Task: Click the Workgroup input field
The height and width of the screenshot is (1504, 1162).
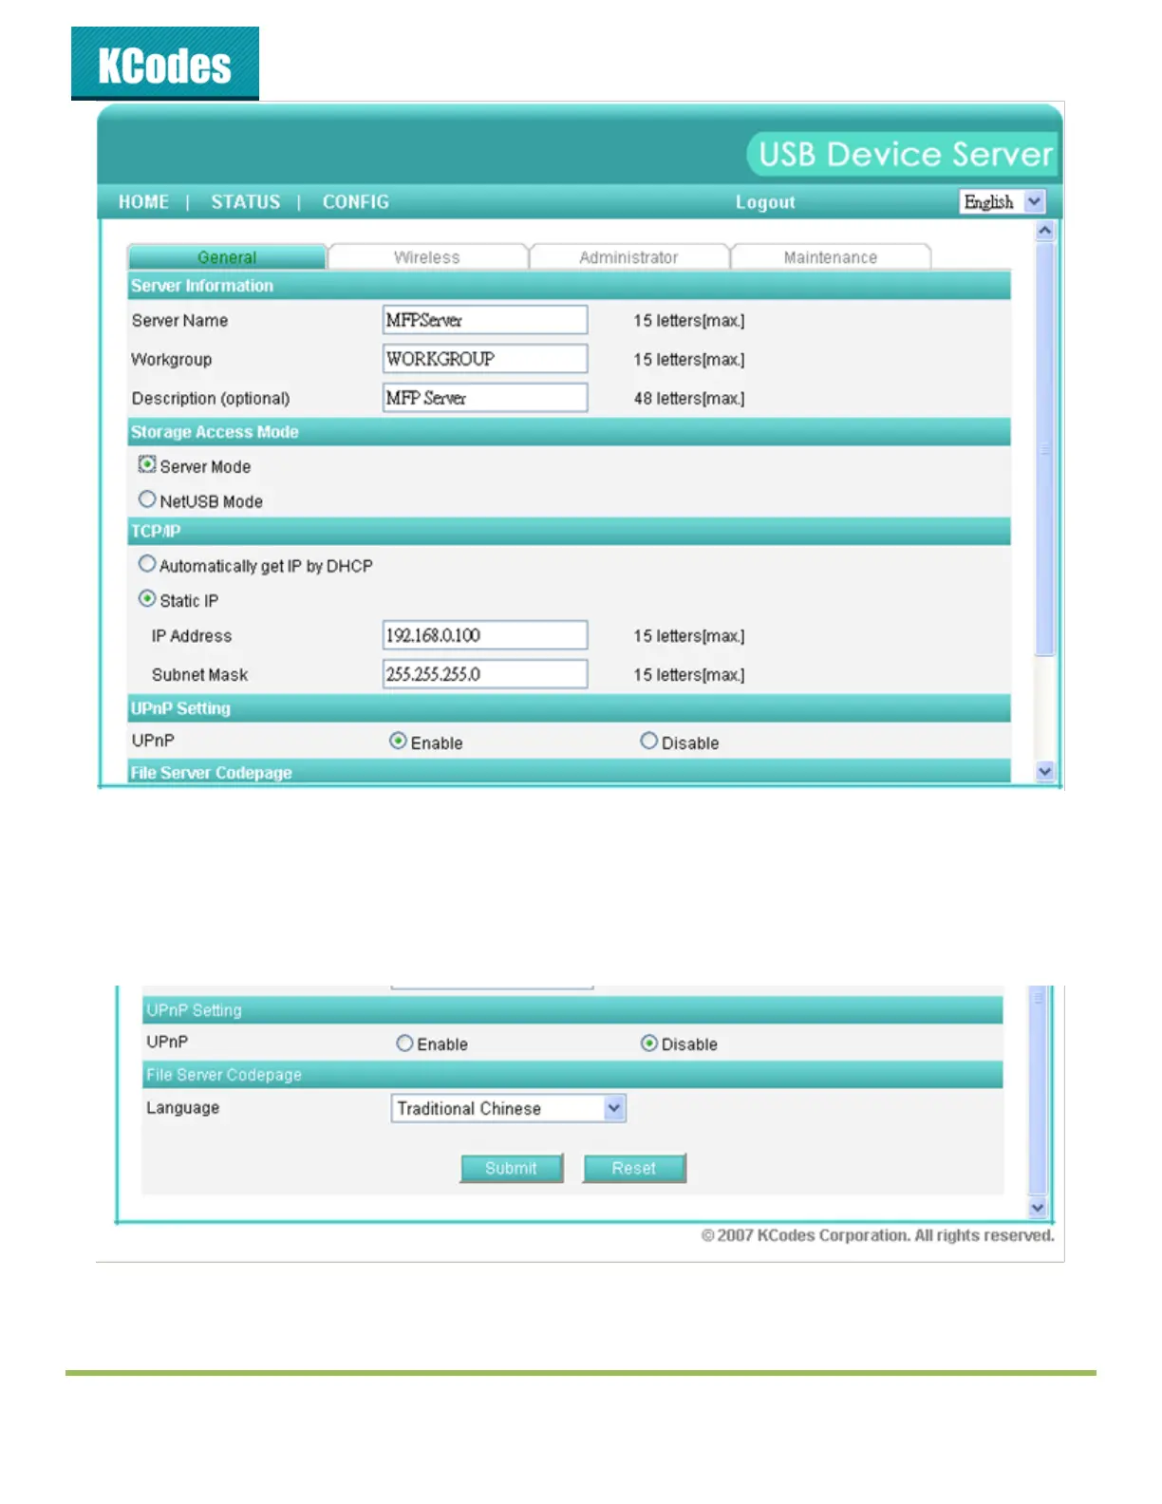Action: (x=485, y=359)
